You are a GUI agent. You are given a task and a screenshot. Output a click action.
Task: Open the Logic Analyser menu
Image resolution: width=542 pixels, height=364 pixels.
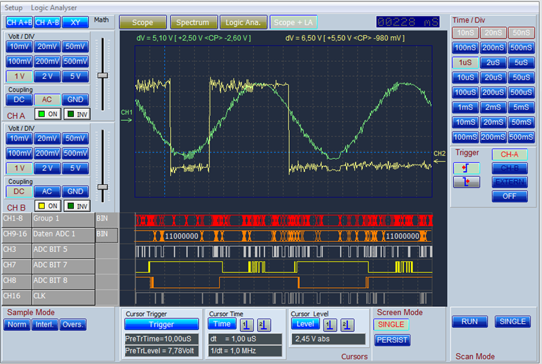coord(54,7)
